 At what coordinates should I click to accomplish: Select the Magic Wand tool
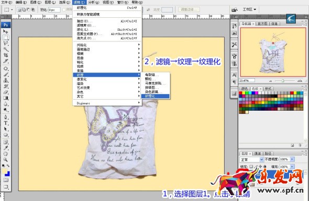coord(6,49)
